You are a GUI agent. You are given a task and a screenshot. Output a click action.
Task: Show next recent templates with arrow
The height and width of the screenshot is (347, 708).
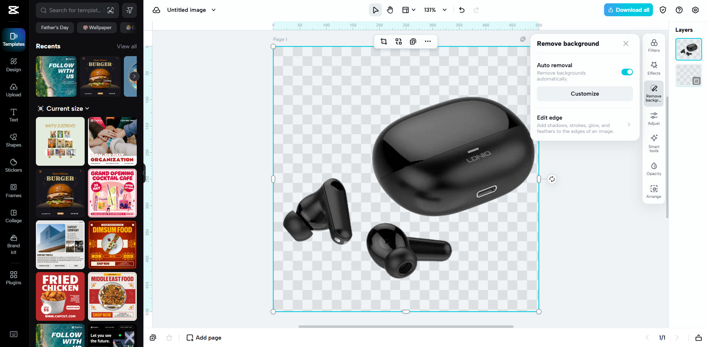click(134, 76)
